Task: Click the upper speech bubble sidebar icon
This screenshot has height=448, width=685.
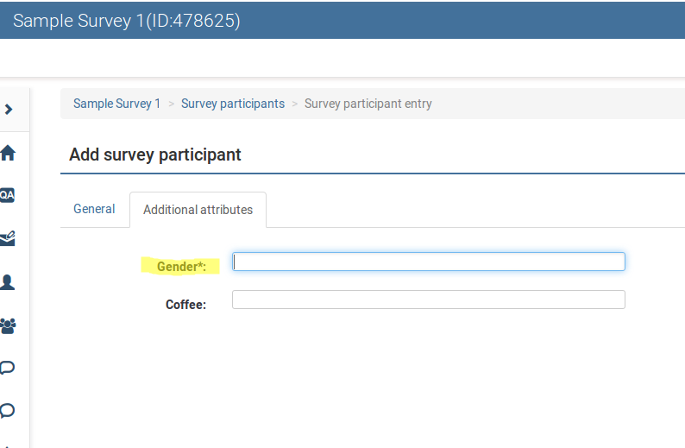Action: pos(8,369)
